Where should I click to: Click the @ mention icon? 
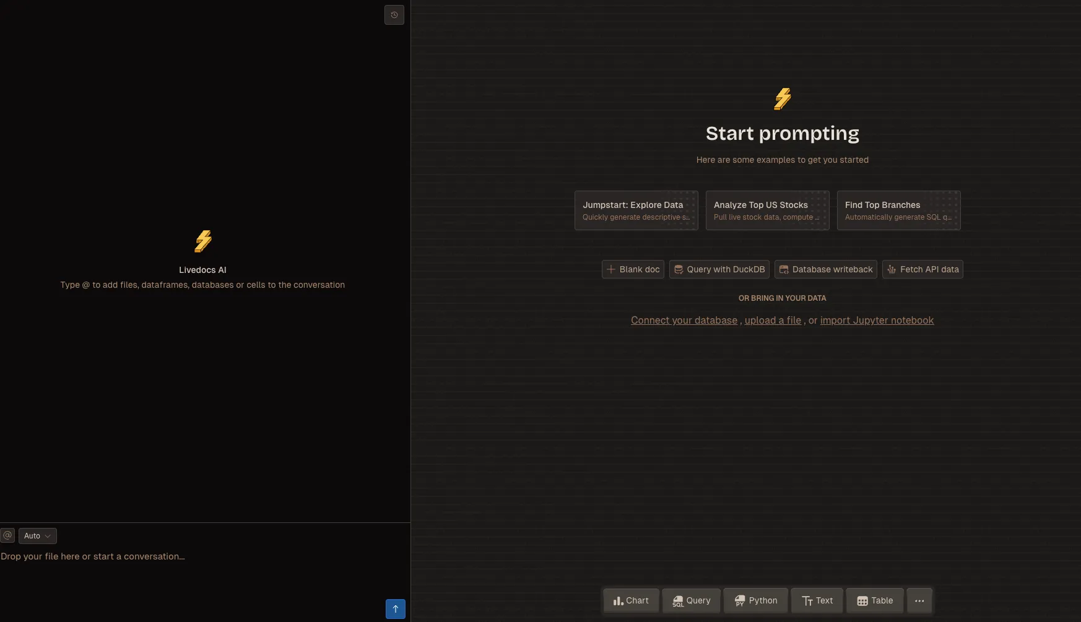pyautogui.click(x=7, y=535)
